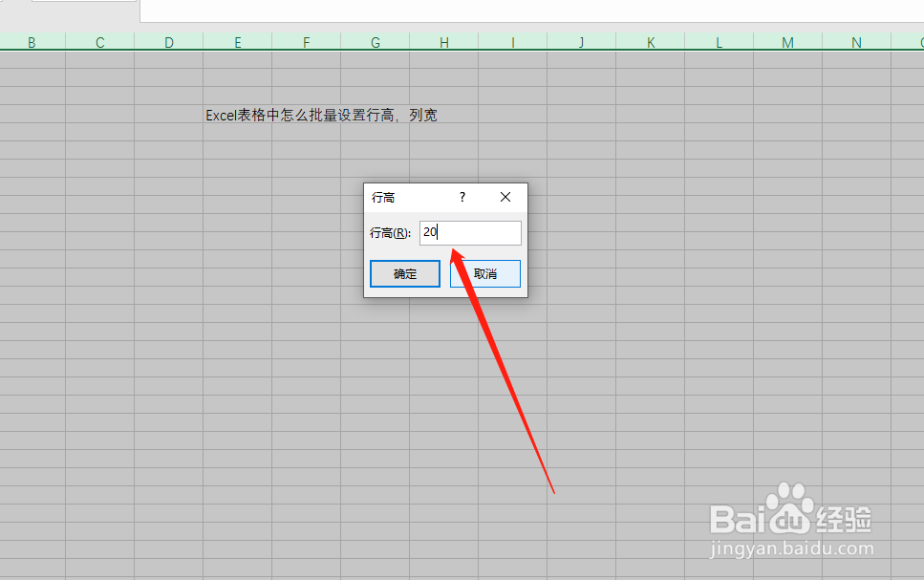Select column K header
924x580 pixels.
[651, 42]
